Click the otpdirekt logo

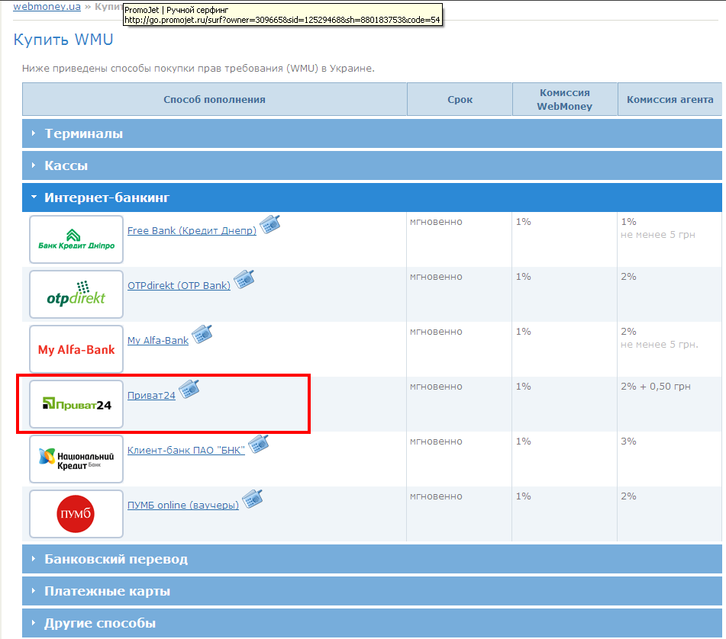[76, 294]
